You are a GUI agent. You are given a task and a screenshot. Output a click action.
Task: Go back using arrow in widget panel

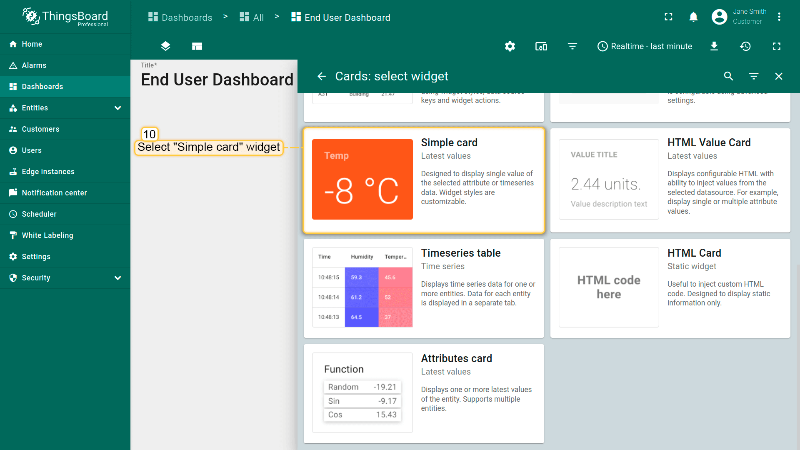pyautogui.click(x=321, y=76)
